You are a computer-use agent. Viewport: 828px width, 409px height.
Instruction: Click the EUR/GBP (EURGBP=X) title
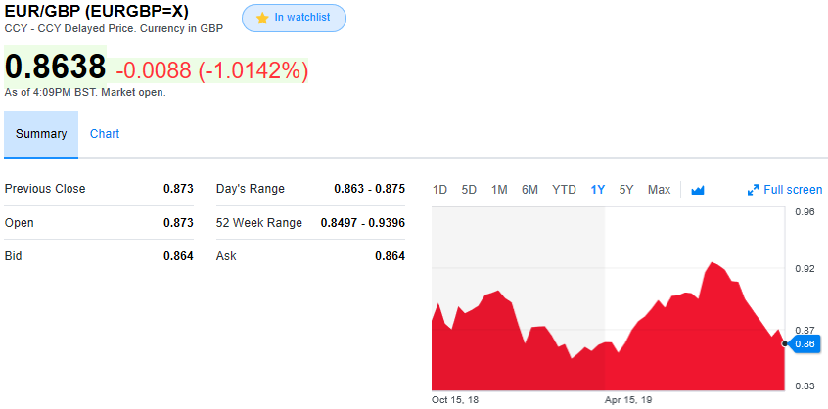(97, 12)
